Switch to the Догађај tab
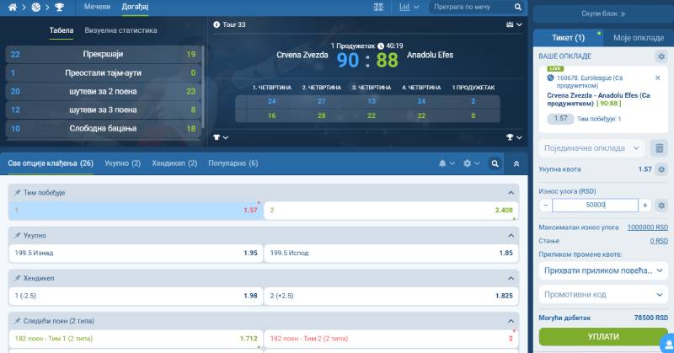This screenshot has width=674, height=353. (x=135, y=7)
